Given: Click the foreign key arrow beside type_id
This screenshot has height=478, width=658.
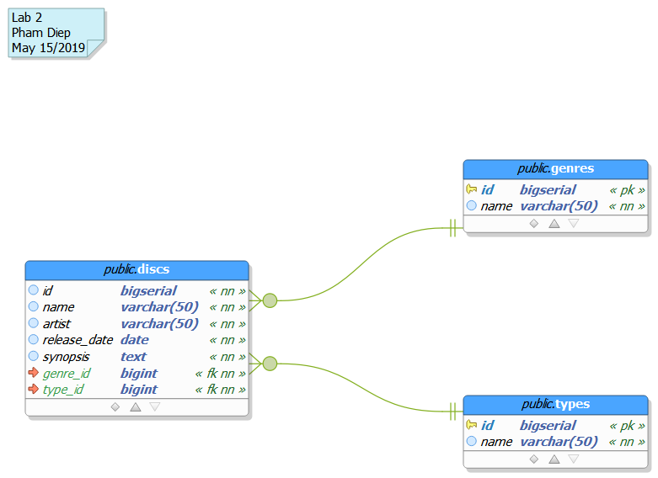Looking at the screenshot, I should pyautogui.click(x=34, y=390).
